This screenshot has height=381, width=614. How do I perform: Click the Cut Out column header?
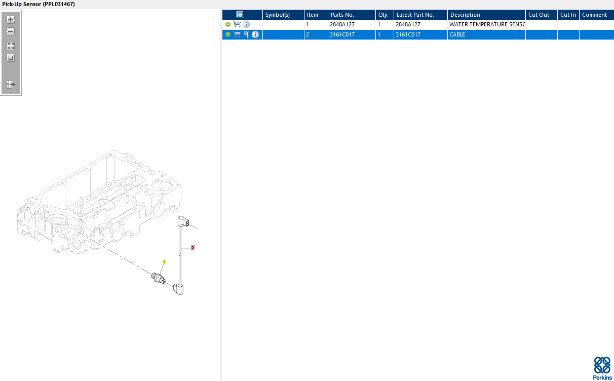(542, 15)
